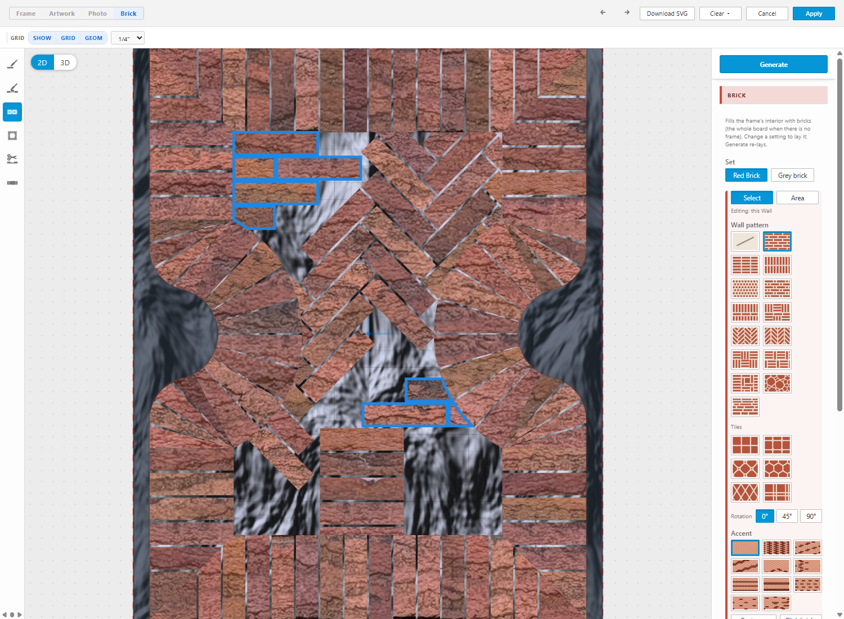Viewport: 844px width, 619px height.
Task: Click the Download SVG button
Action: [x=667, y=14]
